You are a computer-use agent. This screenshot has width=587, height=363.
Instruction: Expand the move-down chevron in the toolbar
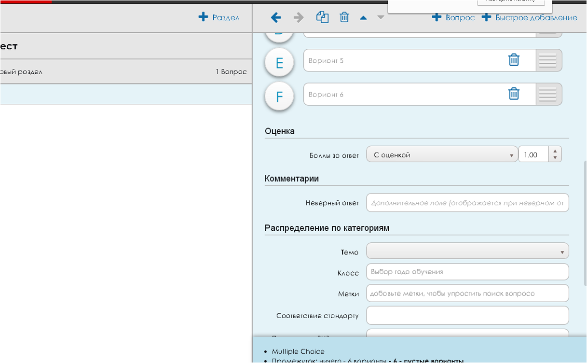(x=380, y=18)
